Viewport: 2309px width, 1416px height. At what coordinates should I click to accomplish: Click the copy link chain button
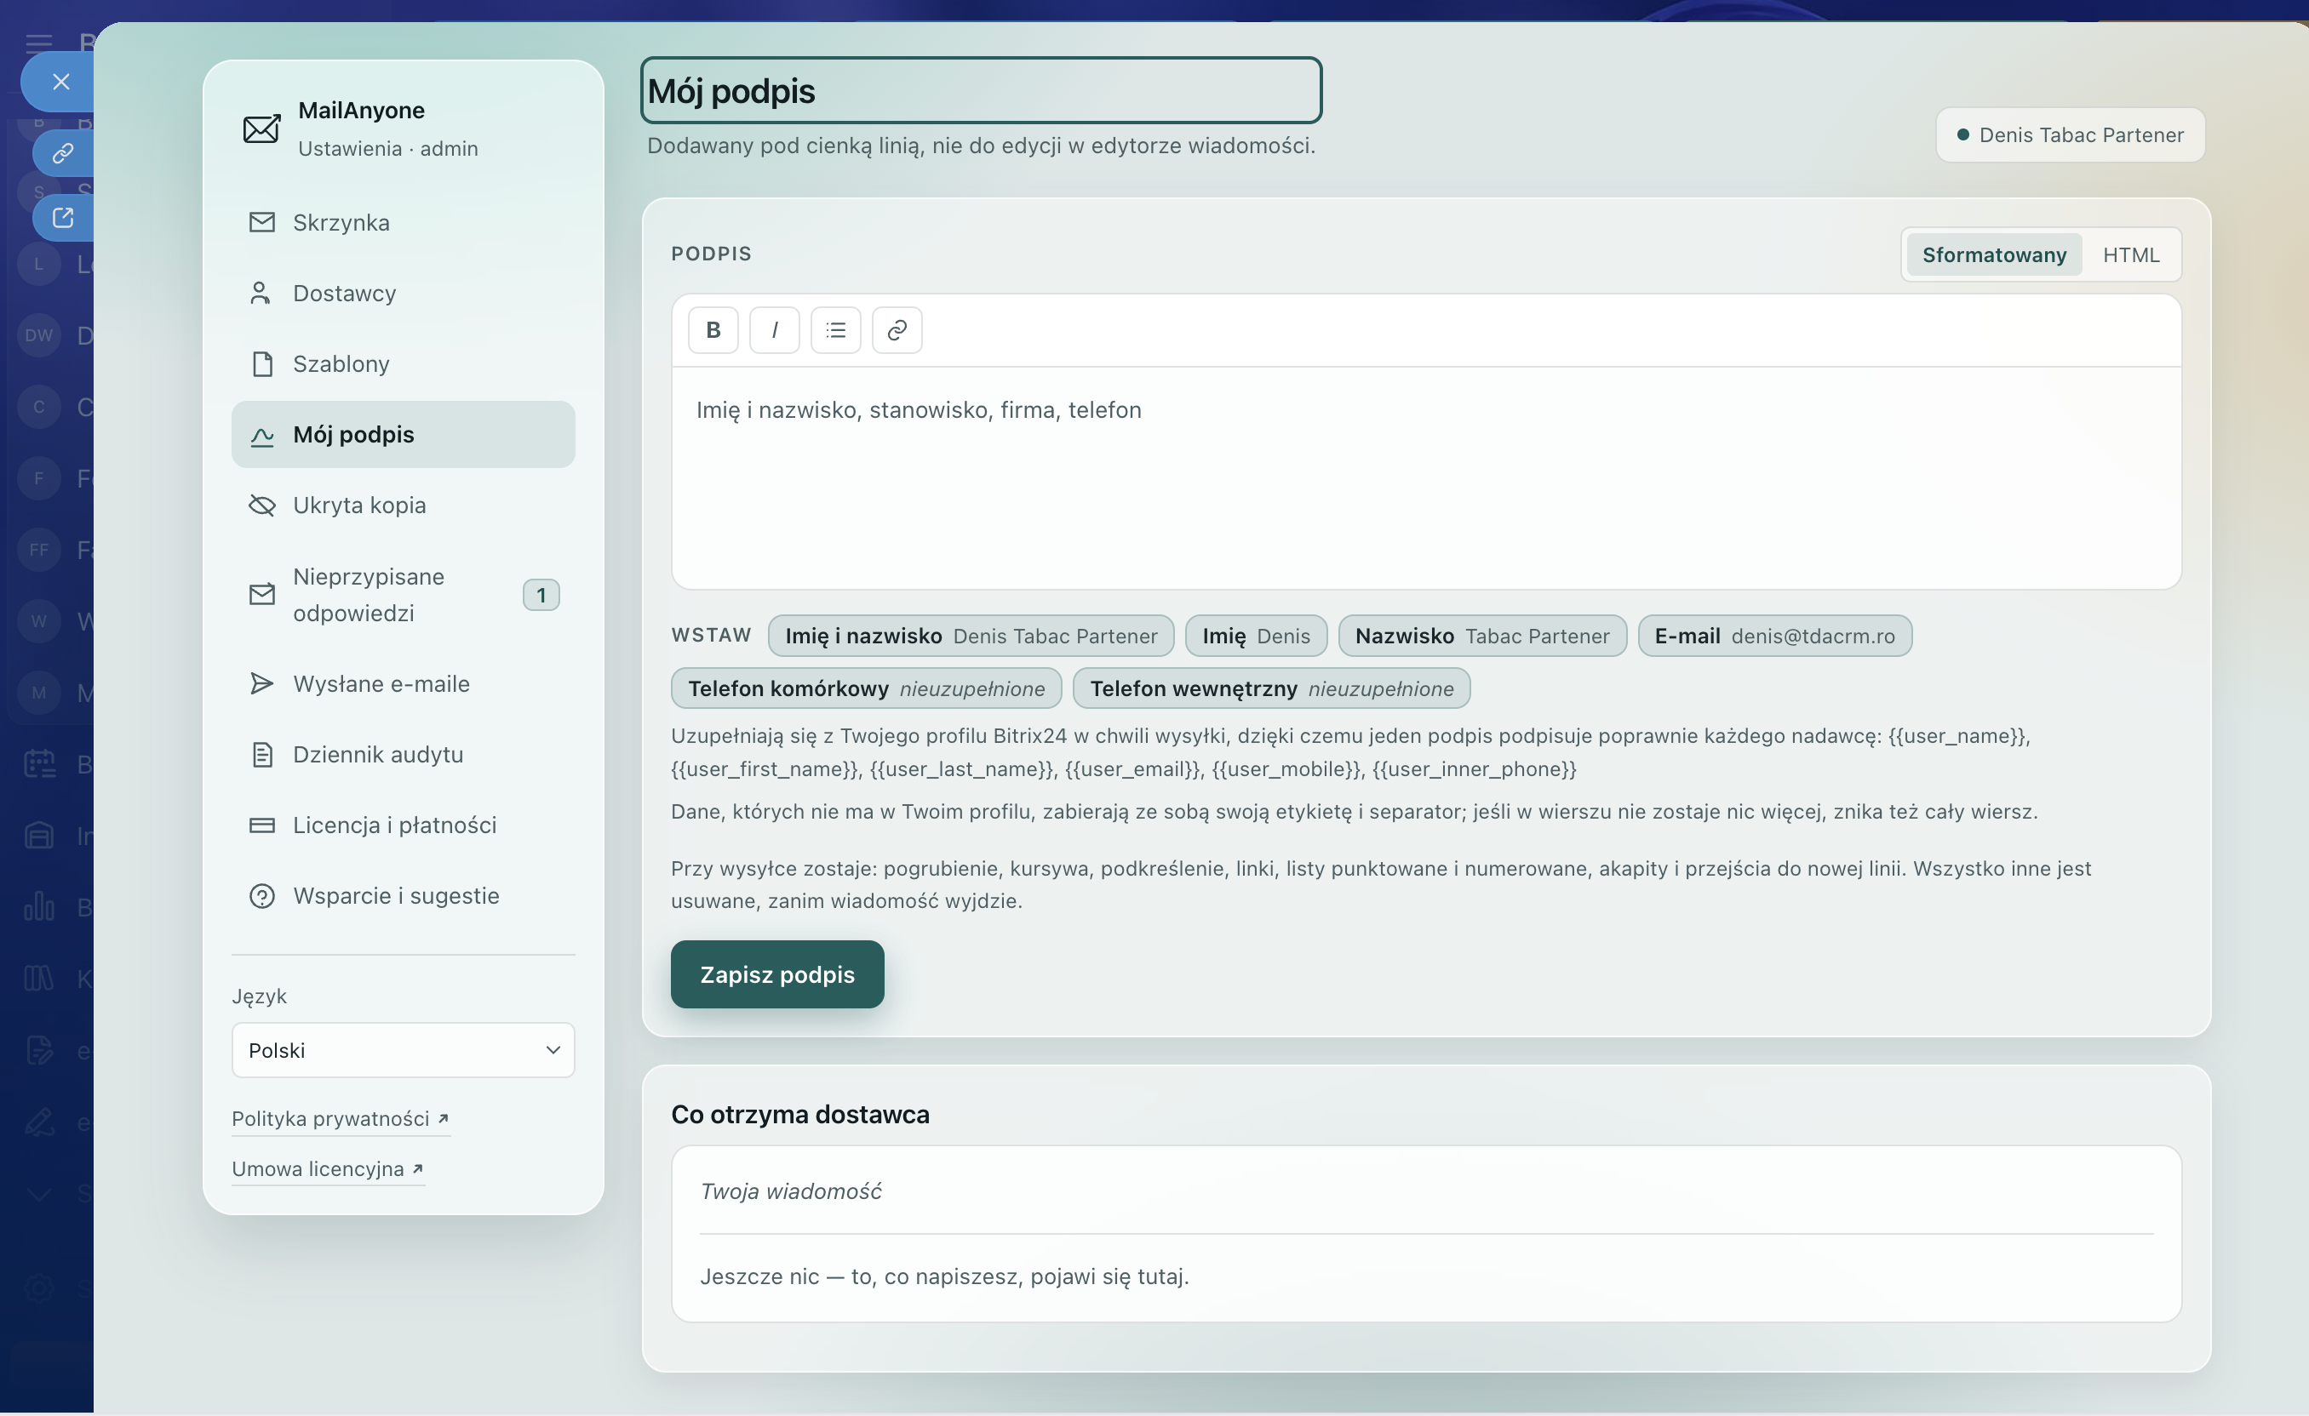[x=63, y=152]
